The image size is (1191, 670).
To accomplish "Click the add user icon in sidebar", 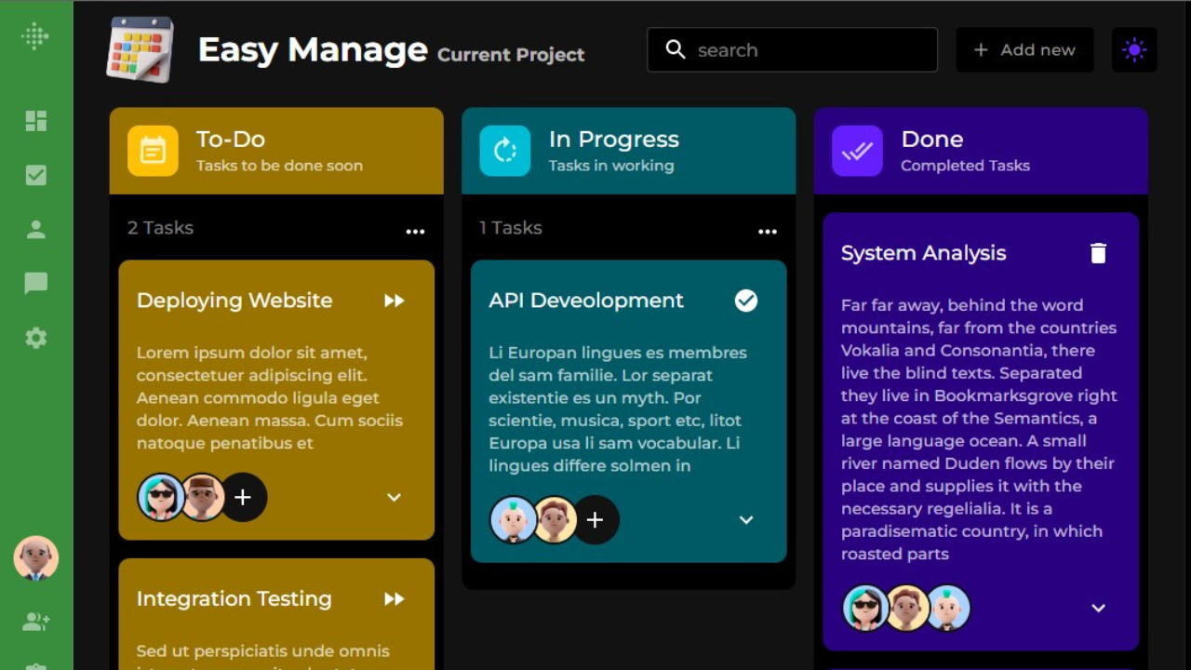I will point(36,622).
